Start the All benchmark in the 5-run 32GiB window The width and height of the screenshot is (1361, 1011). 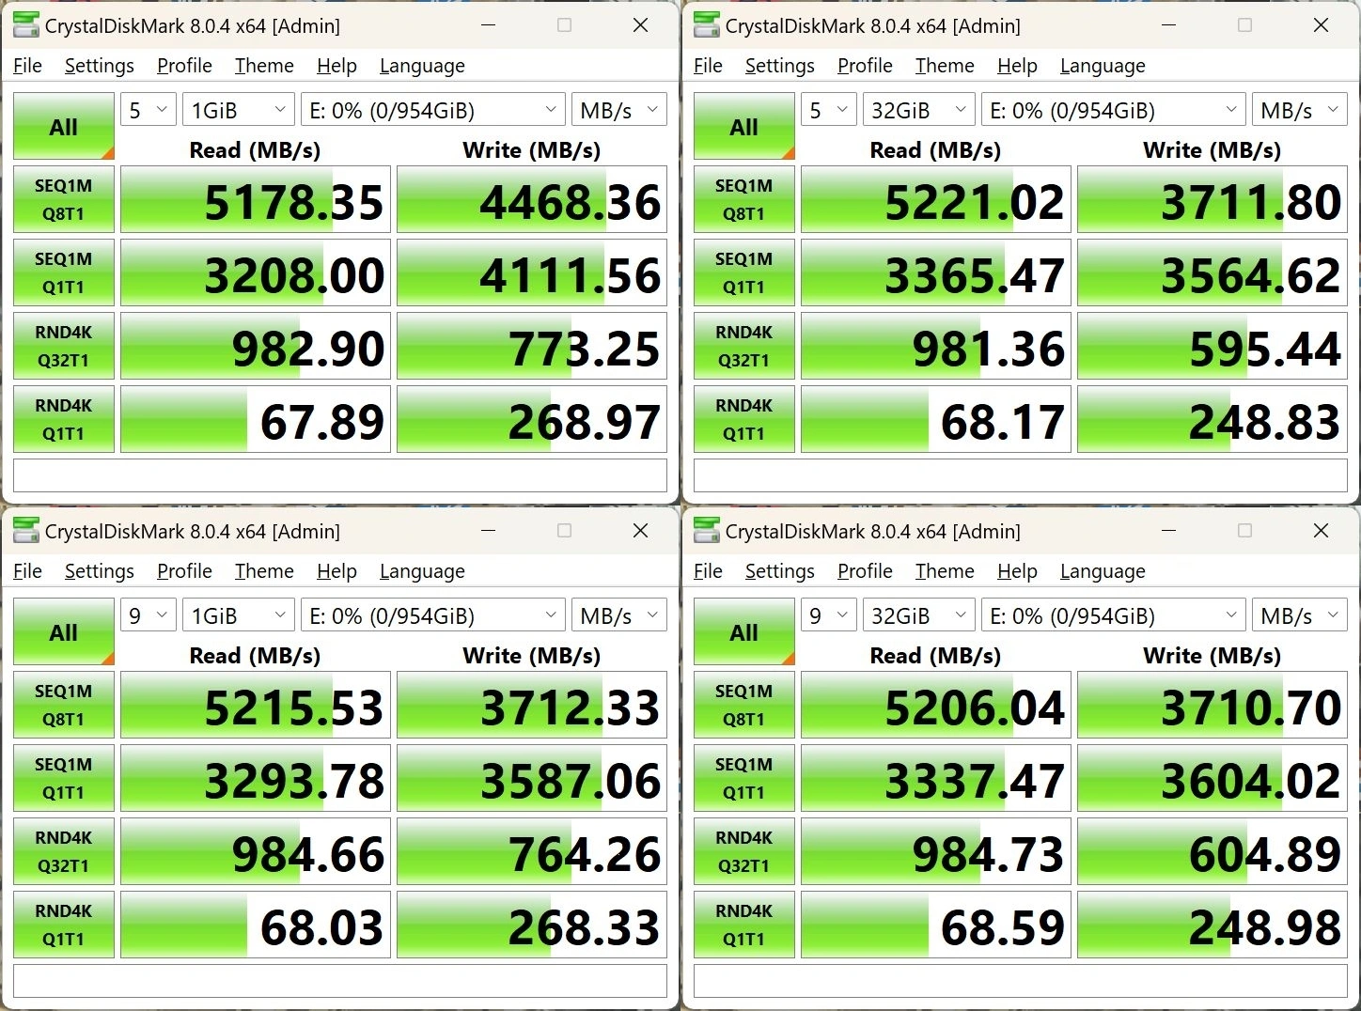pos(744,126)
